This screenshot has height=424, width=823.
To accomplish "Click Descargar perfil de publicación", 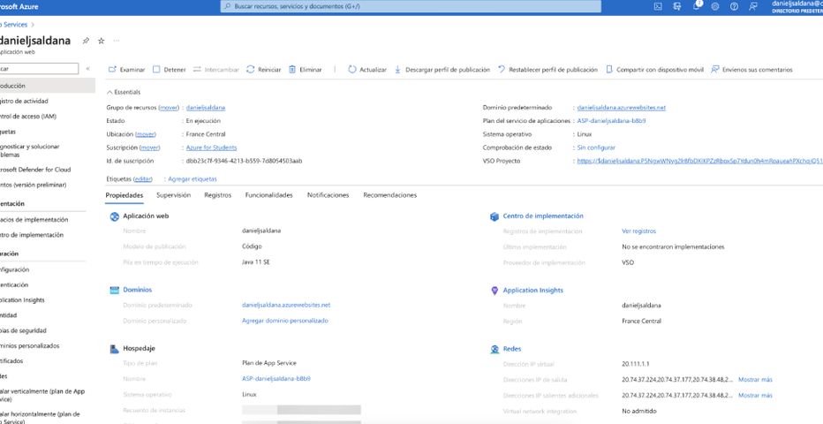I will pyautogui.click(x=442, y=70).
